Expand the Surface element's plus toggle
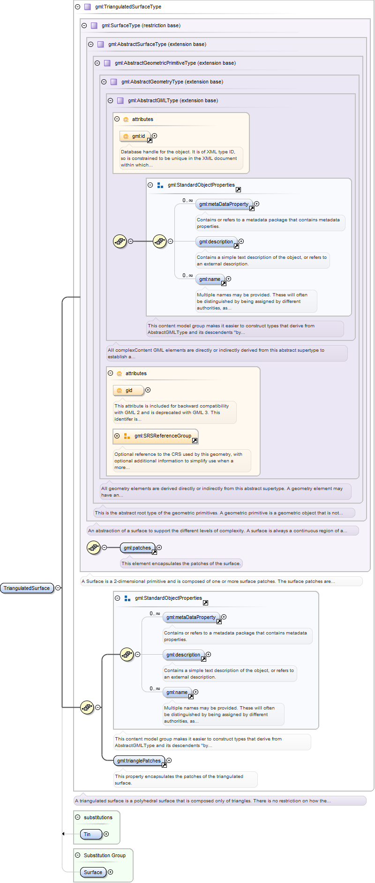375x883 pixels. click(x=111, y=872)
